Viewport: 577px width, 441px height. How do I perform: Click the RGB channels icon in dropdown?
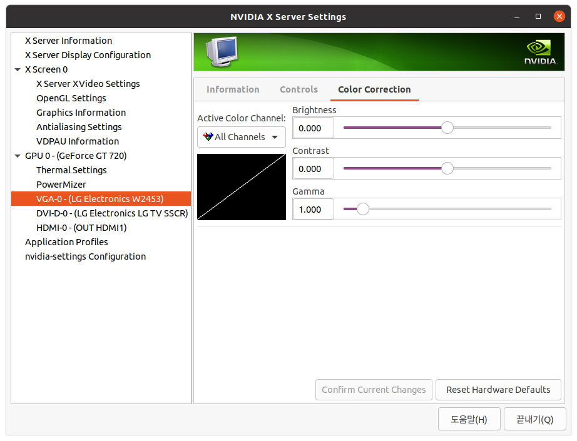tap(208, 137)
